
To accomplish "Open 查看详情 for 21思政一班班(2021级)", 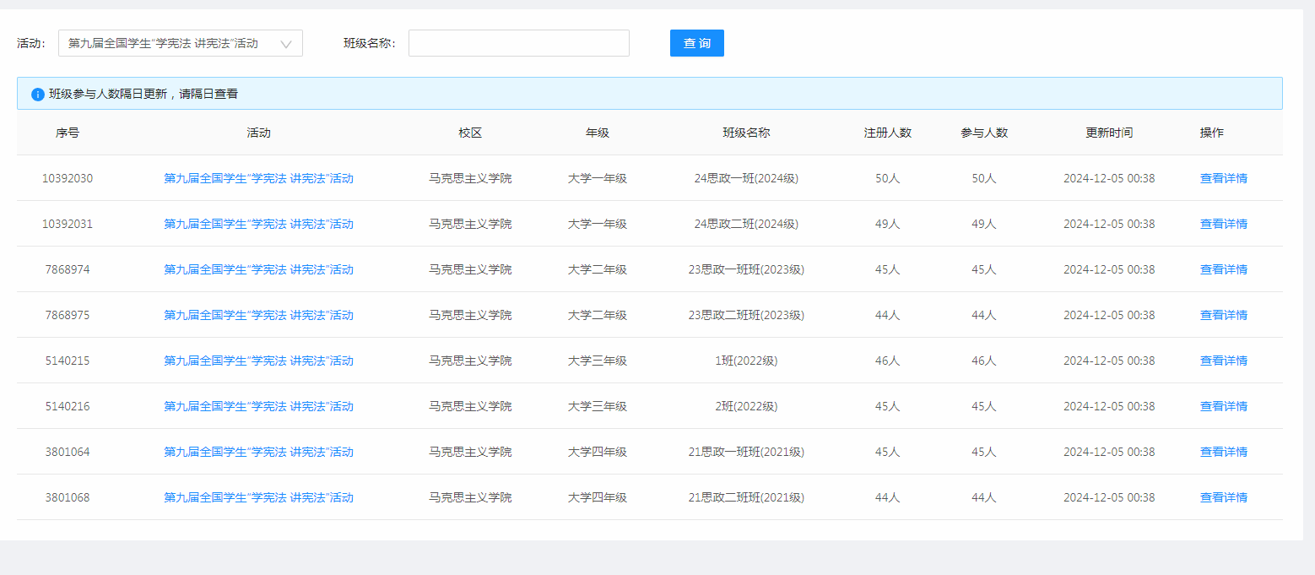I will (x=1223, y=452).
